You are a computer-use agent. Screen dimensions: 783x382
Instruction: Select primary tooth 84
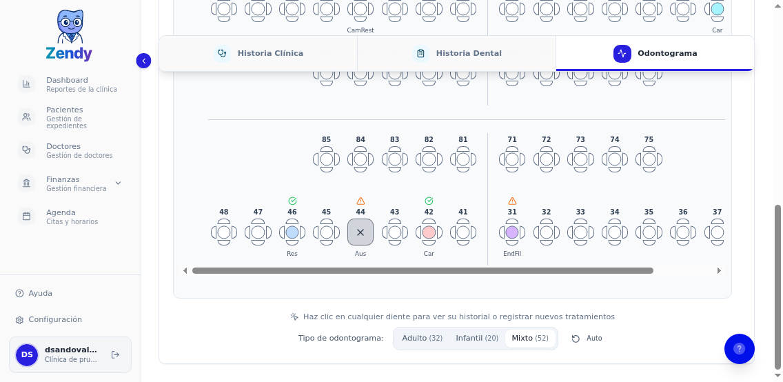[360, 159]
